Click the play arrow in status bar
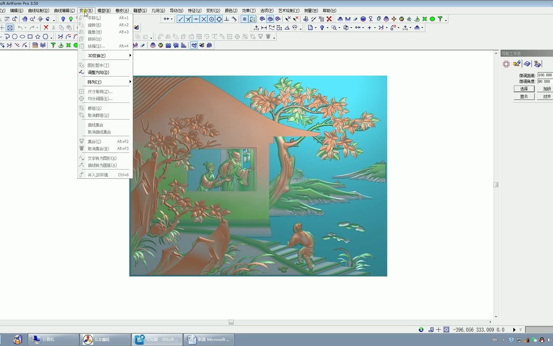This screenshot has height=346, width=553. click(514, 330)
